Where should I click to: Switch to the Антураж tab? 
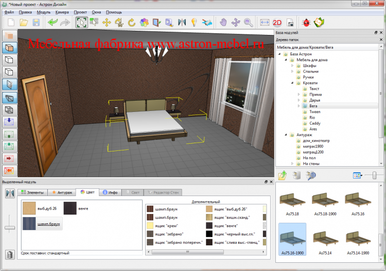tap(62, 192)
